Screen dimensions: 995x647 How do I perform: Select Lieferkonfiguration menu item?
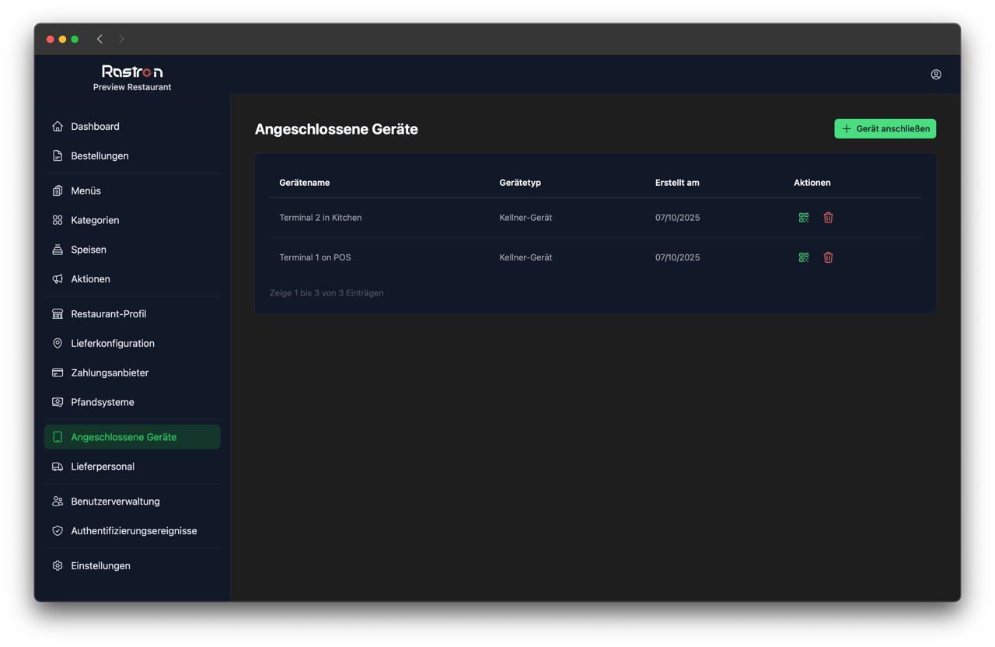113,344
